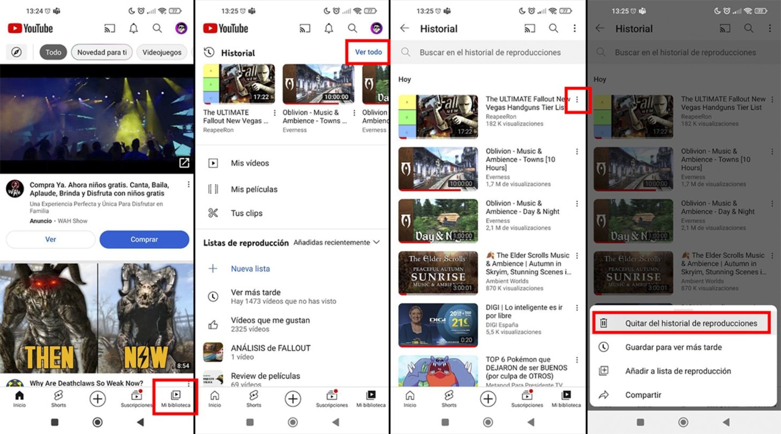Tap Nueva lista to create a playlist
This screenshot has height=434, width=781.
(292, 269)
